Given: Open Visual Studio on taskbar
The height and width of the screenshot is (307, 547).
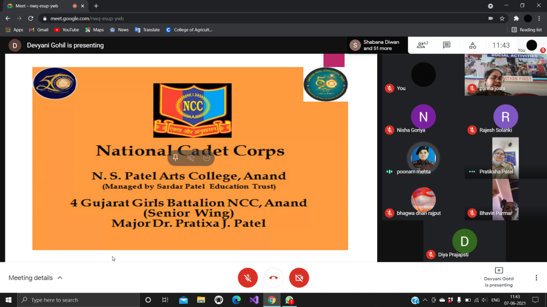Looking at the screenshot, I should click(254, 300).
